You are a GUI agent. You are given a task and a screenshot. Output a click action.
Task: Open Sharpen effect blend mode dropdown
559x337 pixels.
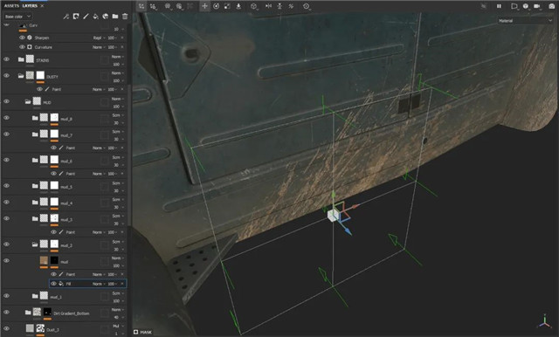pyautogui.click(x=99, y=38)
